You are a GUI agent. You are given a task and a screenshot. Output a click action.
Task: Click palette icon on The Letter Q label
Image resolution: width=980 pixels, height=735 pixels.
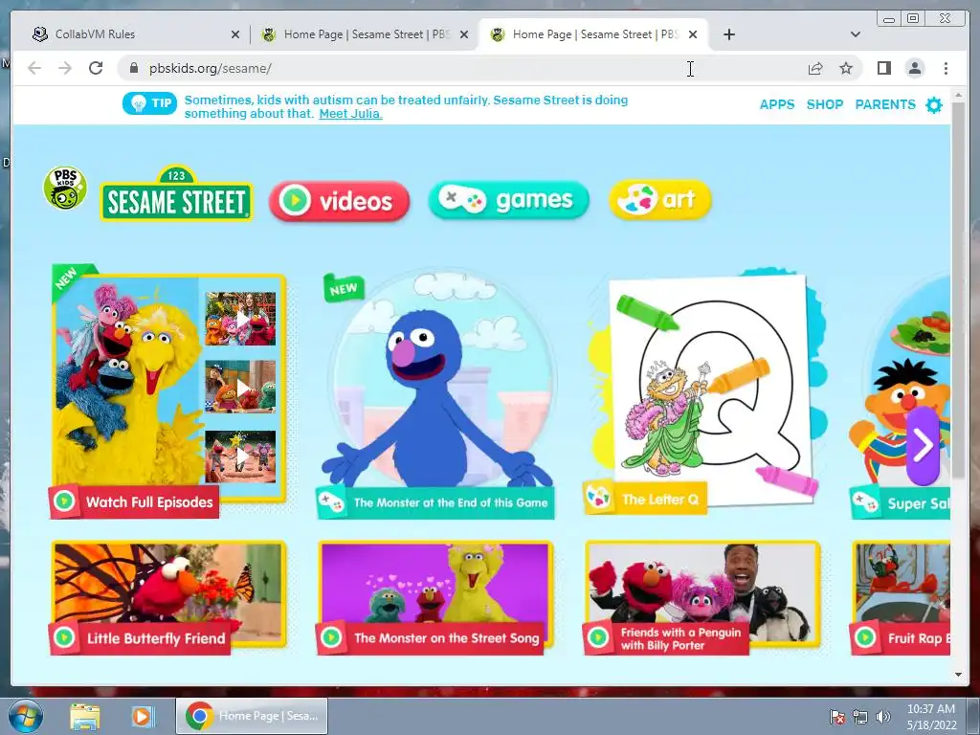[x=597, y=499]
